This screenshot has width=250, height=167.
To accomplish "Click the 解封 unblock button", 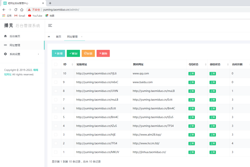I will (x=73, y=53).
